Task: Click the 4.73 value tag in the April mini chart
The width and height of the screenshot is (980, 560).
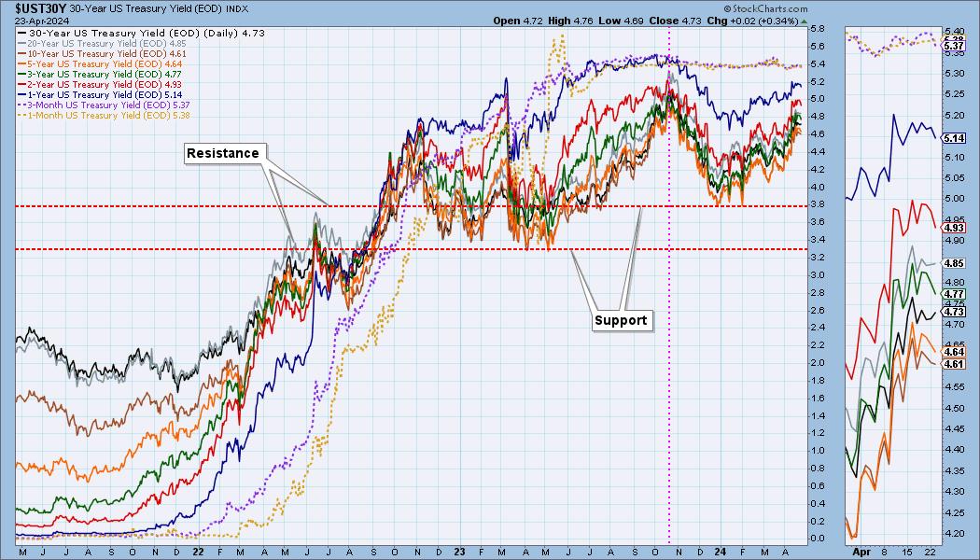Action: point(954,312)
